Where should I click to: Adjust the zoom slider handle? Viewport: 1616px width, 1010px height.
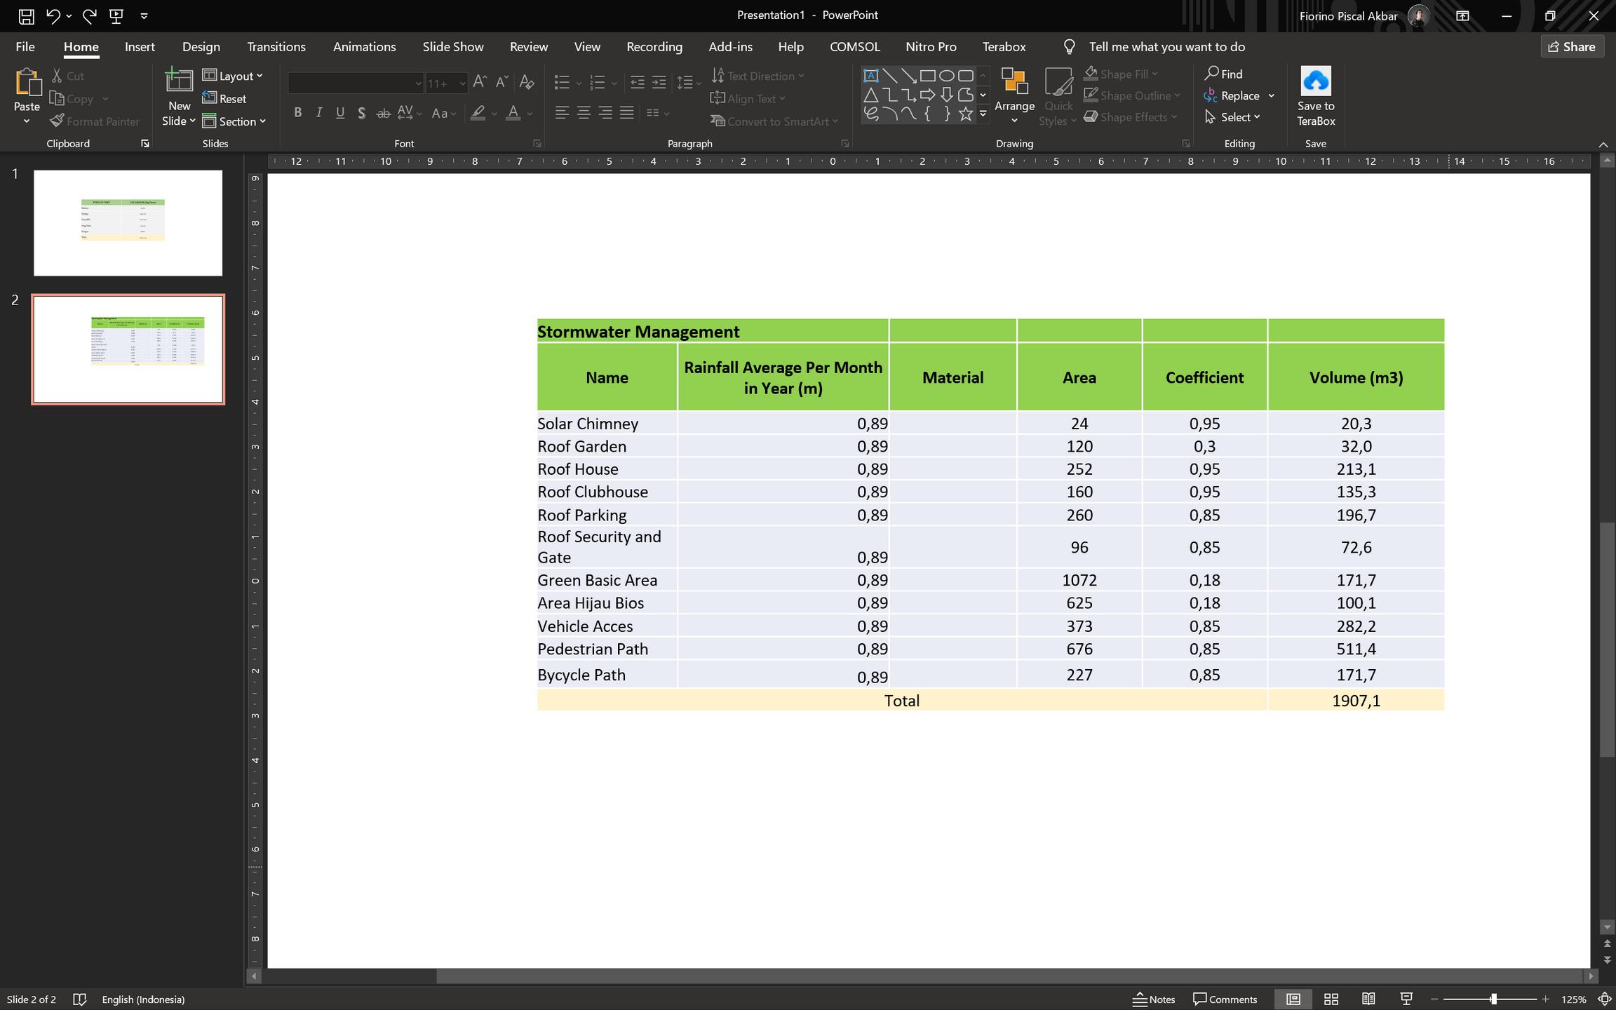click(x=1493, y=999)
